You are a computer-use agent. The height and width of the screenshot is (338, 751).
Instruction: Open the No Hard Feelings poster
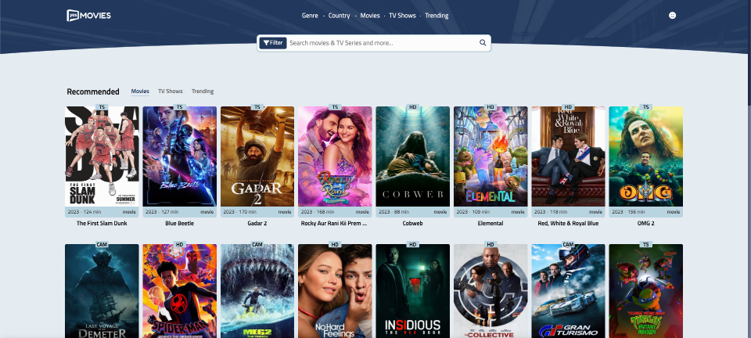[x=335, y=291]
